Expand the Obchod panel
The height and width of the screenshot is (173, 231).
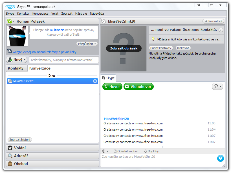[52, 164]
